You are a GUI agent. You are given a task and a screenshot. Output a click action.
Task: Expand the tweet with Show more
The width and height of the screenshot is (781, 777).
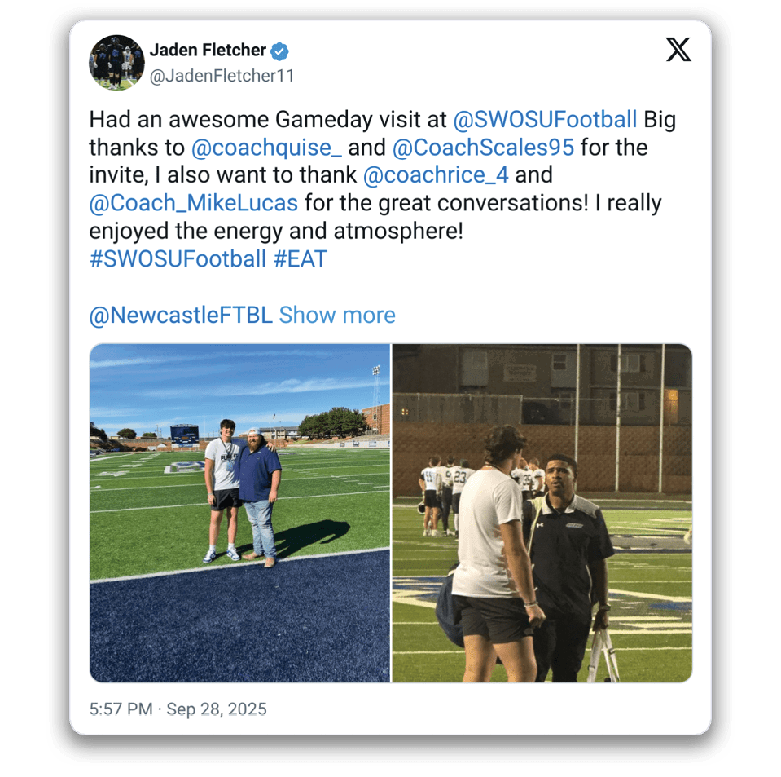pos(337,315)
